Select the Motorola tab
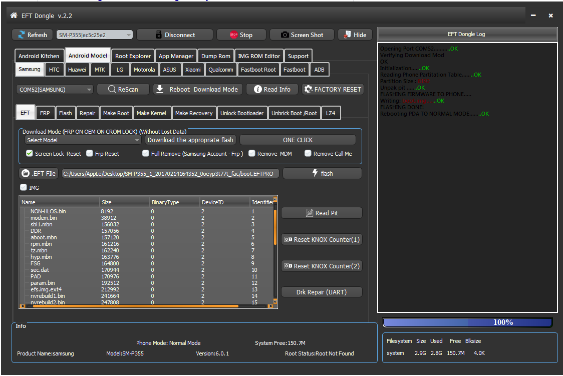This screenshot has width=563, height=376. (144, 70)
